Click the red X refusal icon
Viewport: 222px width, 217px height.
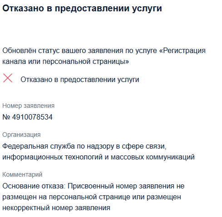[8, 78]
